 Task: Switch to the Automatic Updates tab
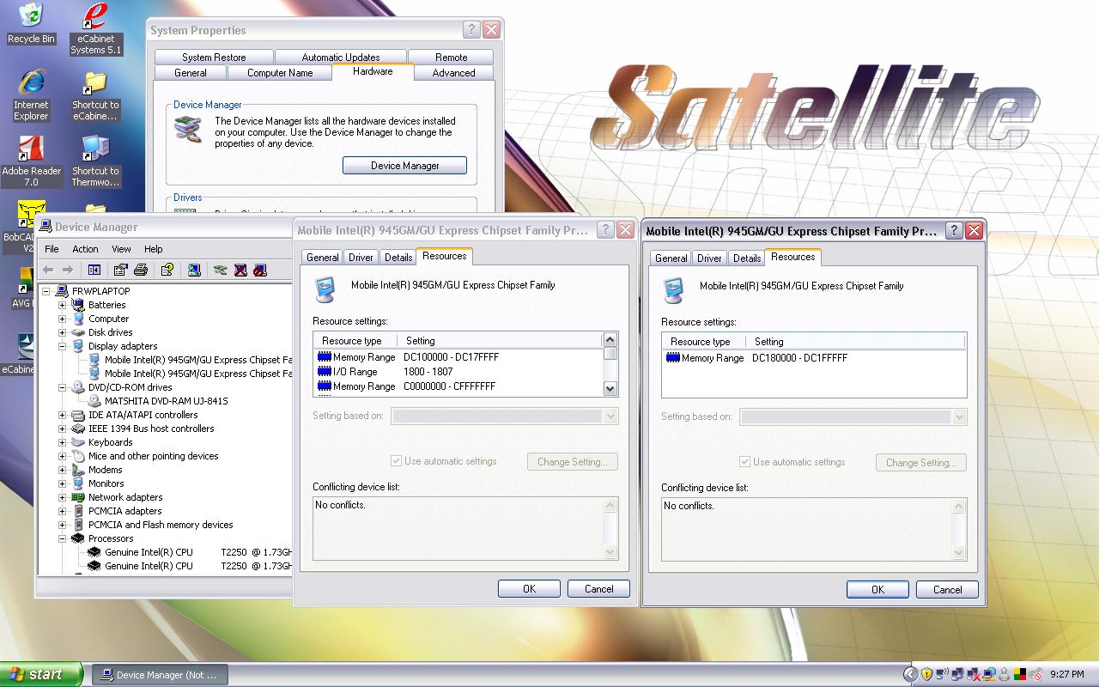341,58
